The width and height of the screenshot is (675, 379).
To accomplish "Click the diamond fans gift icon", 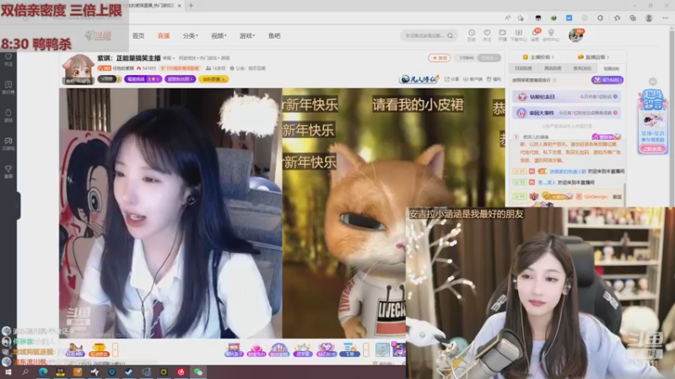I will 326,350.
